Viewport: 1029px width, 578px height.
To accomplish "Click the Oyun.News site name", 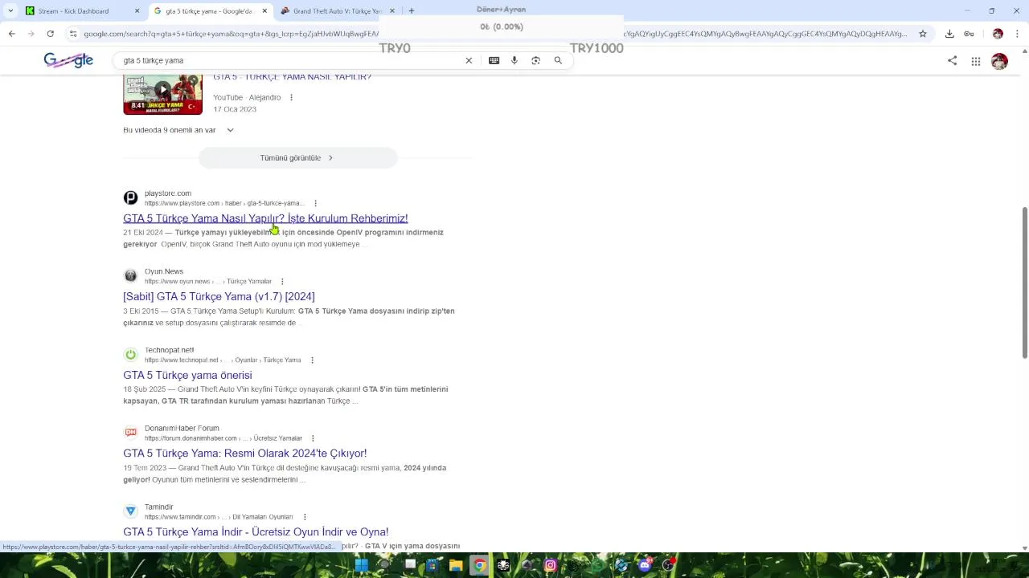I will (x=164, y=271).
